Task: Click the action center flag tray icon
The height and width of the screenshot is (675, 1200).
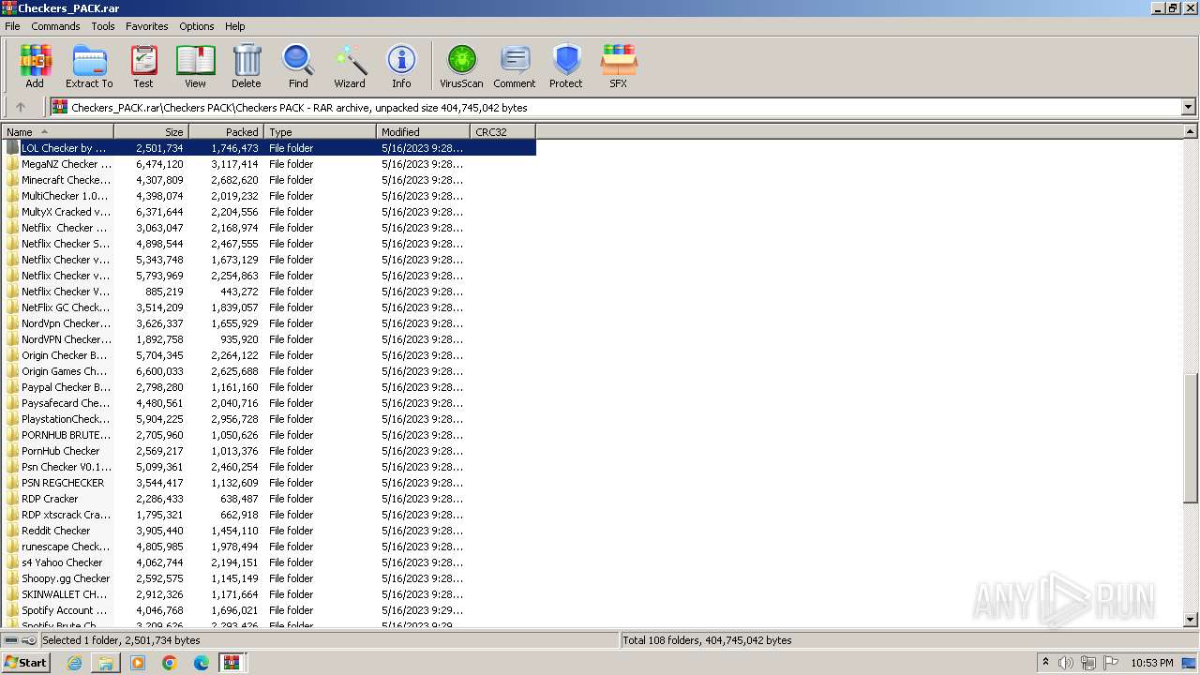Action: point(1111,663)
